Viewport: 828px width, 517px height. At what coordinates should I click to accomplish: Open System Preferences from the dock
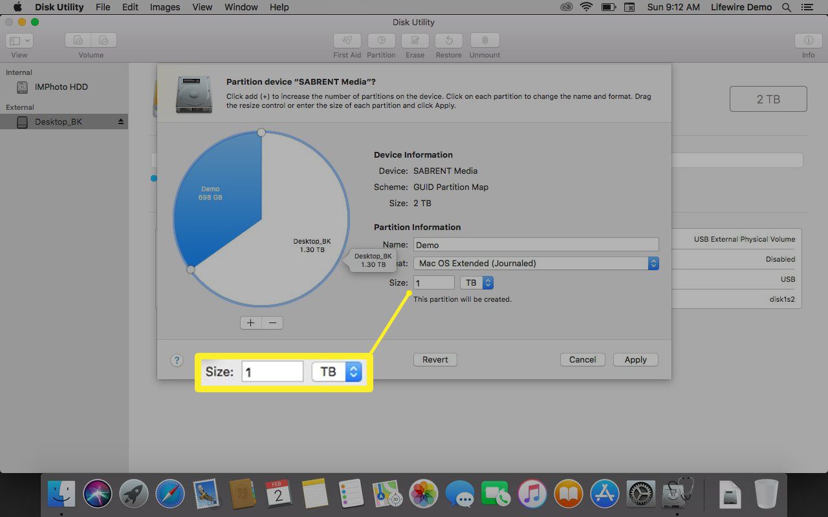641,494
